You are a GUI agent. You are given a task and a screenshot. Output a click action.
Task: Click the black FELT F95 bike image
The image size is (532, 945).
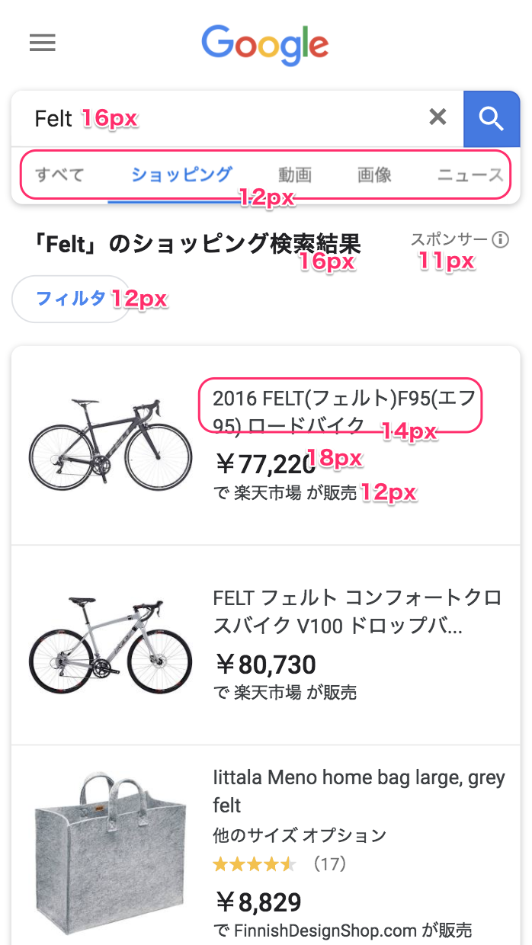pos(110,445)
